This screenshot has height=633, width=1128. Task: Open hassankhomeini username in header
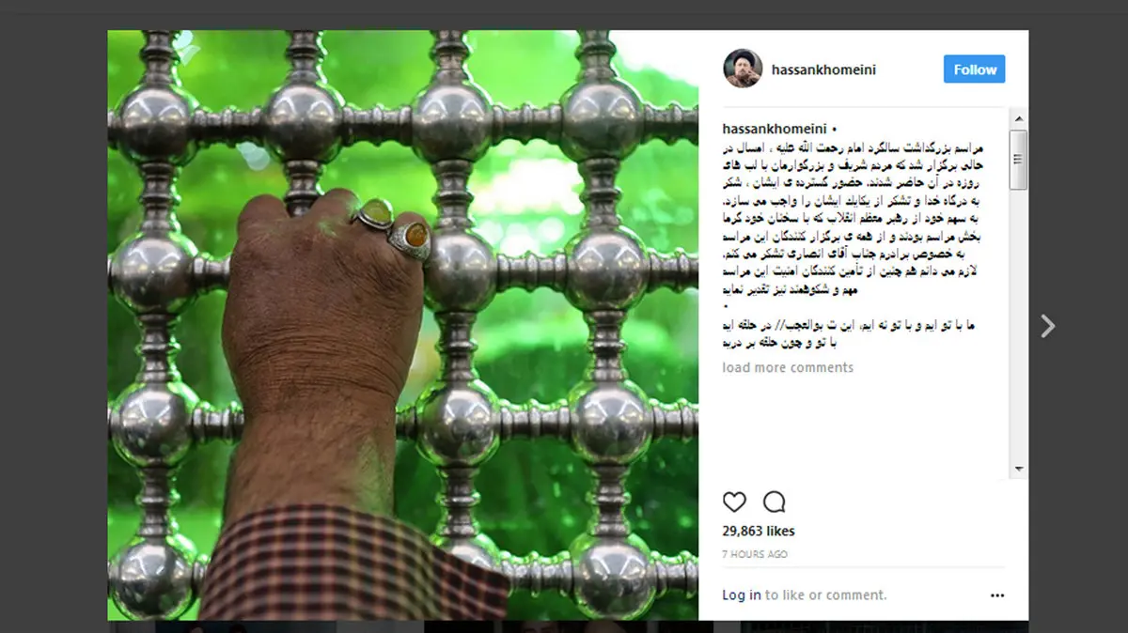coord(823,69)
